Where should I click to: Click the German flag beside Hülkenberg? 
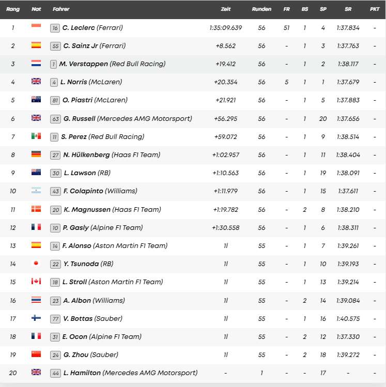[36, 154]
